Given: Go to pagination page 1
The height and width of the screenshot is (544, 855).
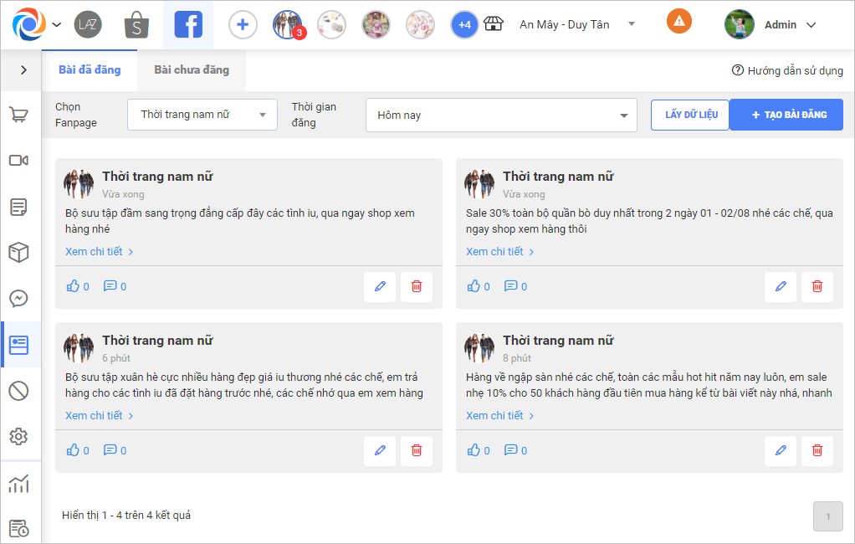Looking at the screenshot, I should 827,516.
